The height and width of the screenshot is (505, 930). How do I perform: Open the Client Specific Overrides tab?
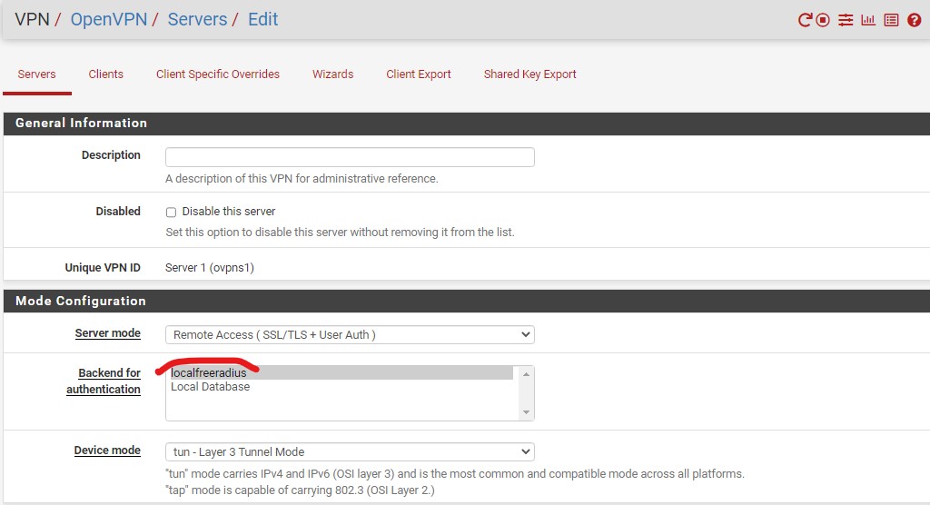[218, 74]
